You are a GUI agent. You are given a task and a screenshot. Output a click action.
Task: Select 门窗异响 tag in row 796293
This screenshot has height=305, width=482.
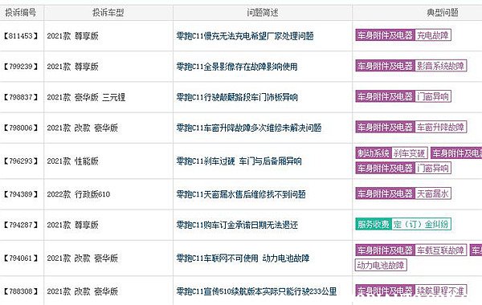(x=433, y=168)
